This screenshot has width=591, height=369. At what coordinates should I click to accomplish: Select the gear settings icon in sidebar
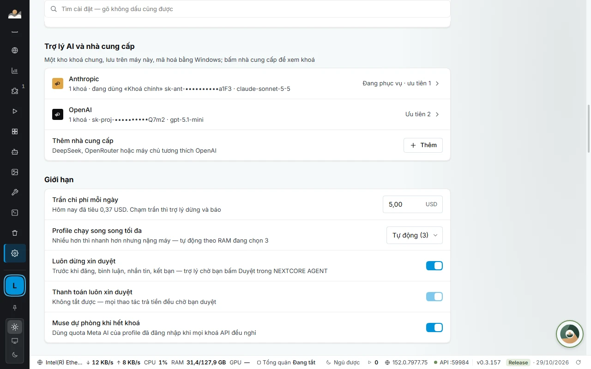click(15, 253)
